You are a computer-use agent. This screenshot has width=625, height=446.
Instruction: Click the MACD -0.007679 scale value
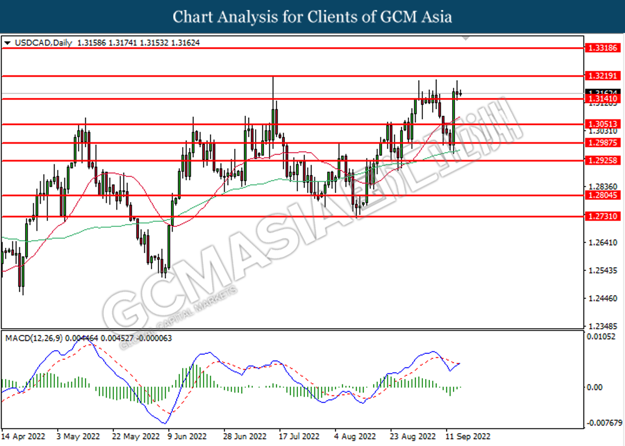[x=605, y=423]
